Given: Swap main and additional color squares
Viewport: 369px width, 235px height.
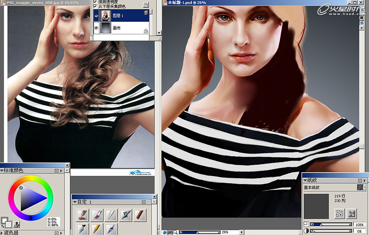Looking at the screenshot, I should 3,226.
